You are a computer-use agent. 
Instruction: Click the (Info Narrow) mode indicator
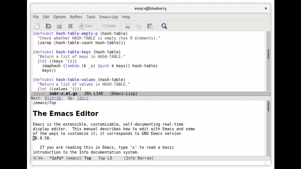point(139,158)
